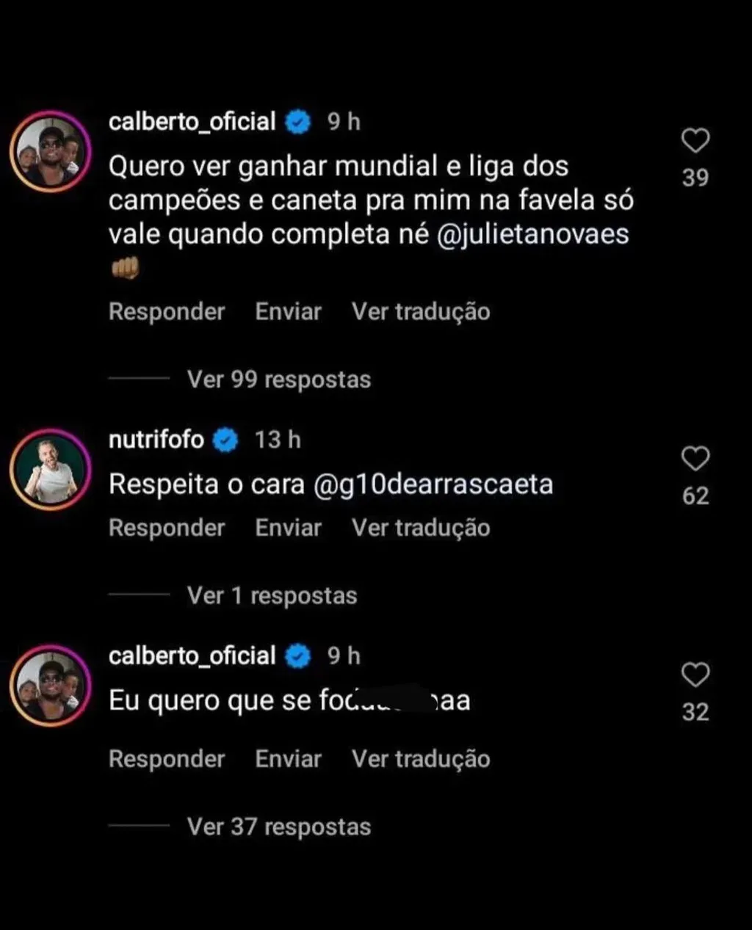Image resolution: width=752 pixels, height=930 pixels.
Task: Click Enviar under nutrifofo's comment
Action: pyautogui.click(x=288, y=528)
